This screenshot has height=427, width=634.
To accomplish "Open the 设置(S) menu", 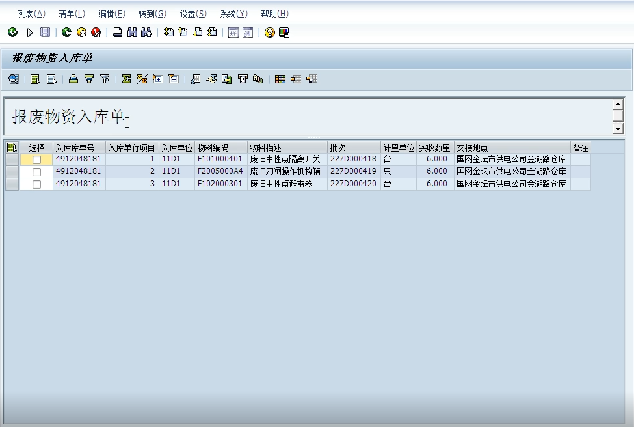I will (x=193, y=14).
